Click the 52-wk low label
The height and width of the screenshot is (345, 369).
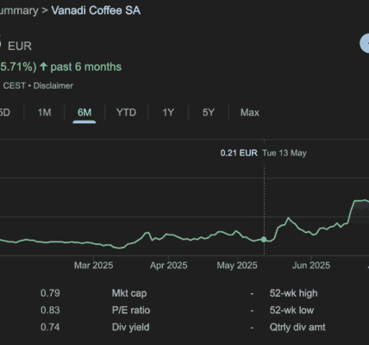291,310
